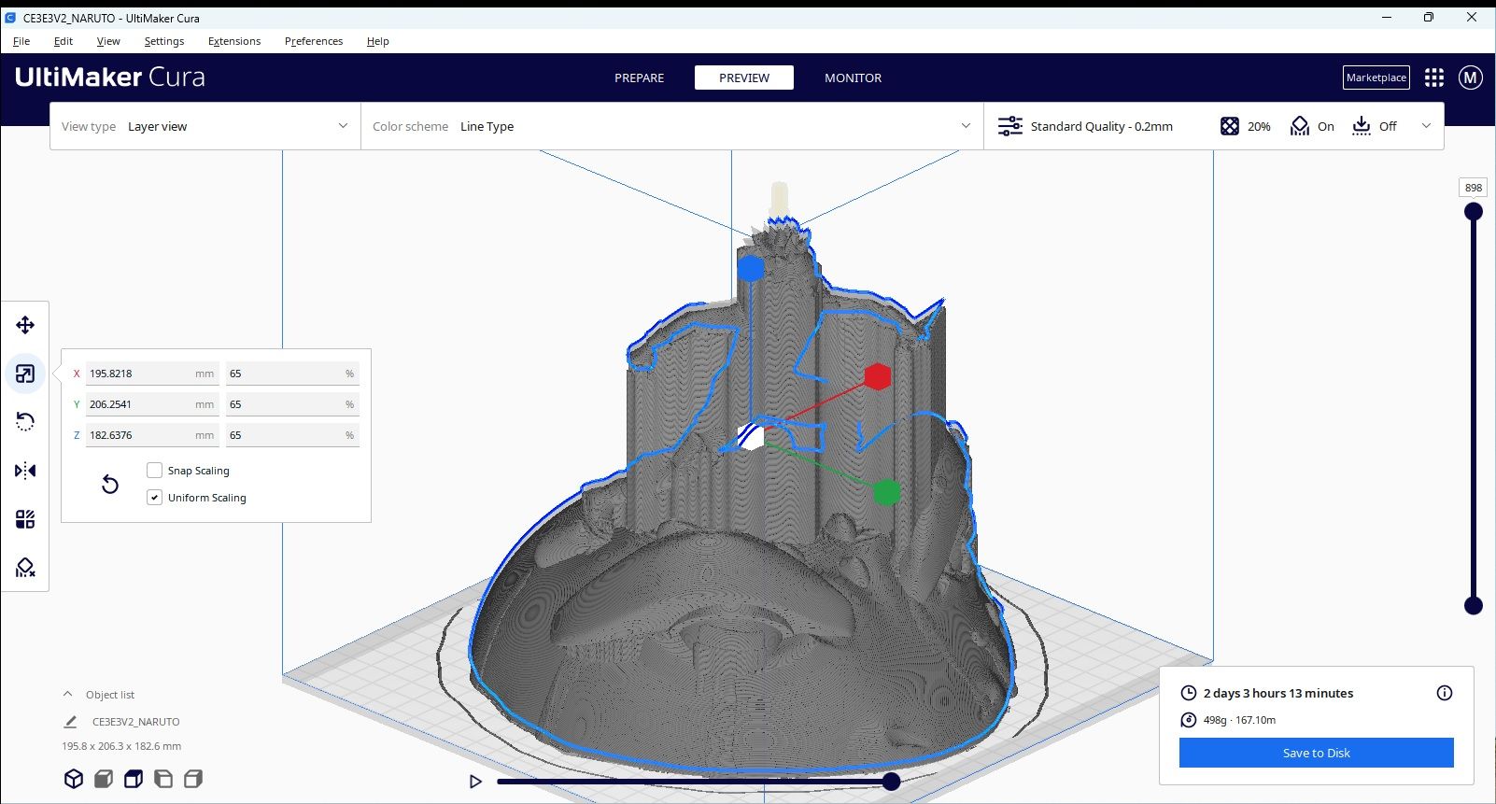Open the File menu

[x=21, y=41]
